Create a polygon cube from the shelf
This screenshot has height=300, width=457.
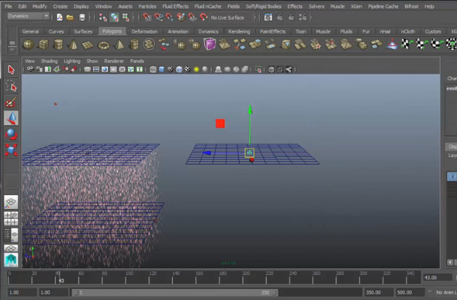[44, 44]
